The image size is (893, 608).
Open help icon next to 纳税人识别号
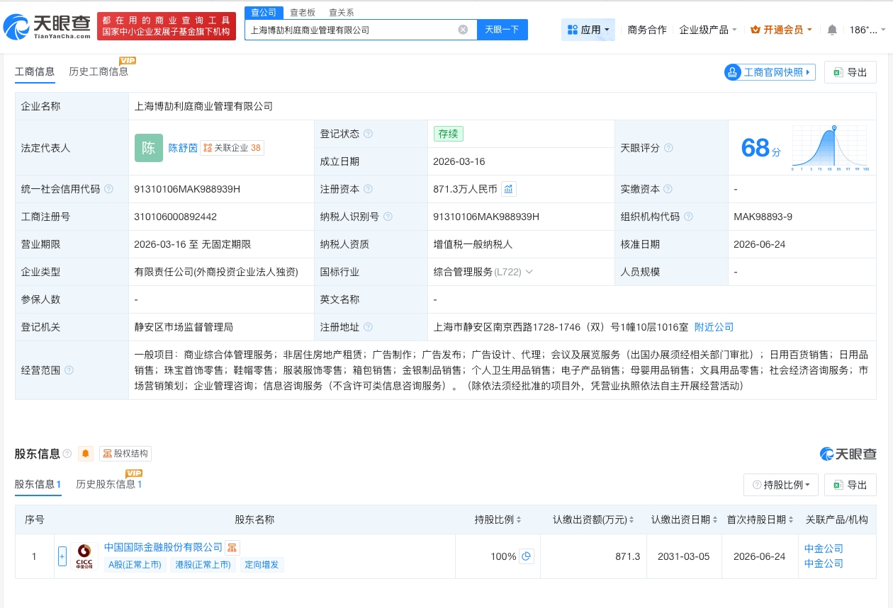click(x=388, y=217)
